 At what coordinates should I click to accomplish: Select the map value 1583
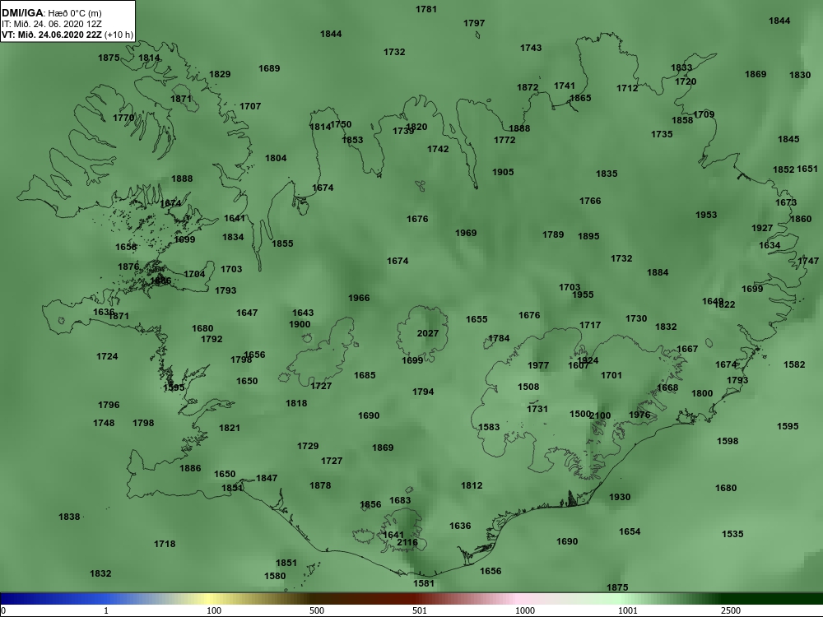pos(489,427)
